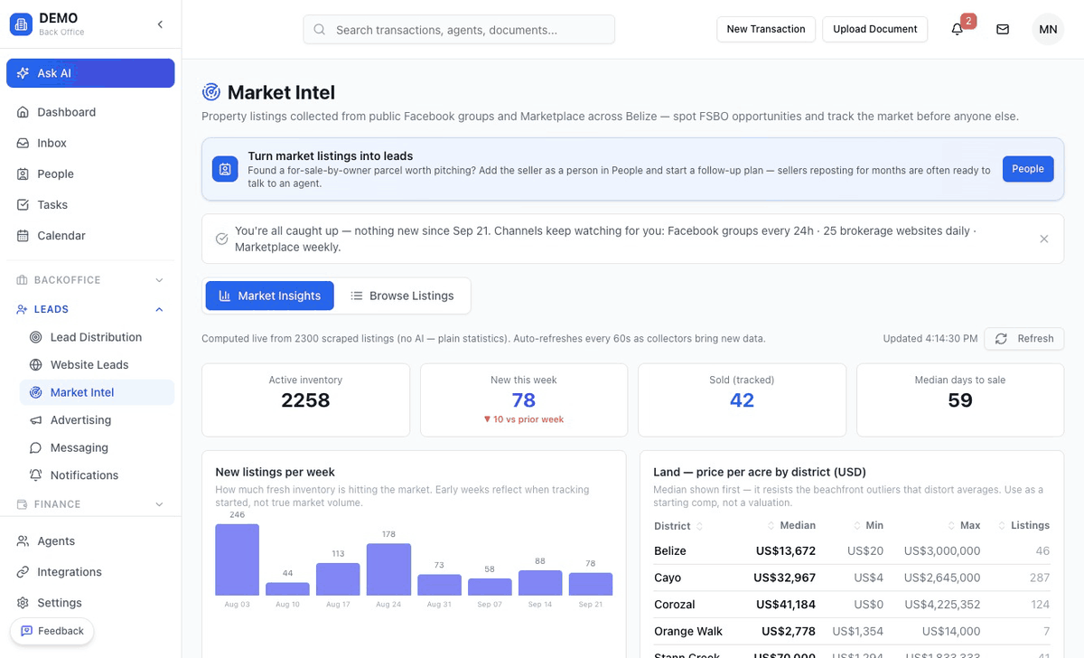Switch to Browse Listings tab

402,296
